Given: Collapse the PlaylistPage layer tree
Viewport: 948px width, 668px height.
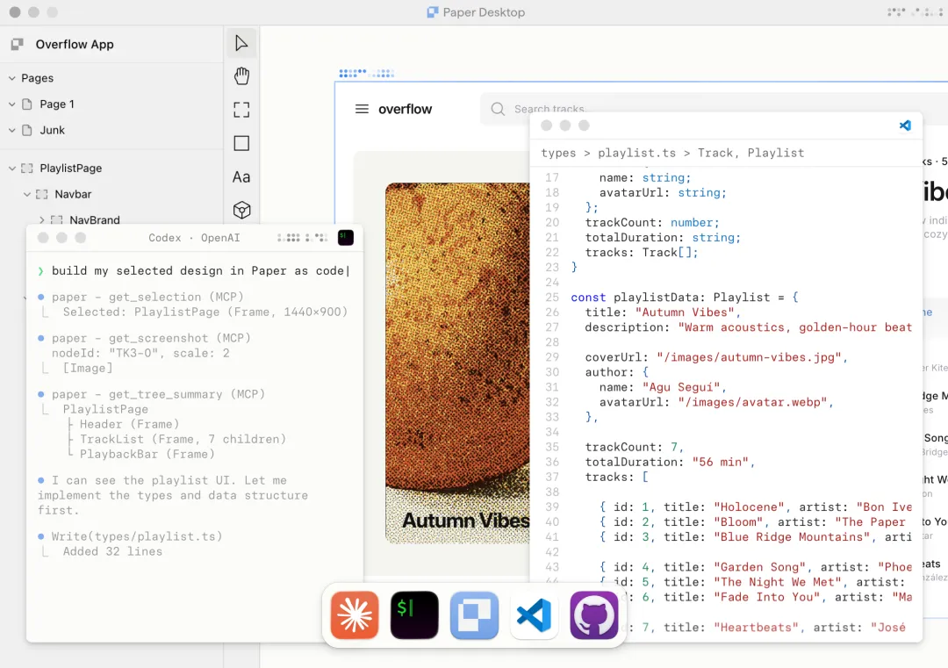Looking at the screenshot, I should (12, 169).
